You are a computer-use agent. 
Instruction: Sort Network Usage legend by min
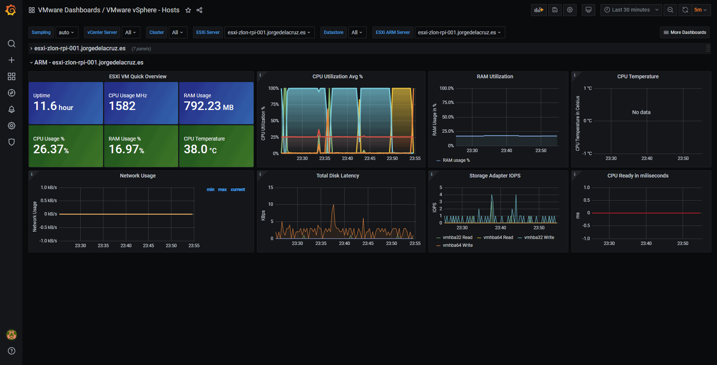pyautogui.click(x=211, y=190)
